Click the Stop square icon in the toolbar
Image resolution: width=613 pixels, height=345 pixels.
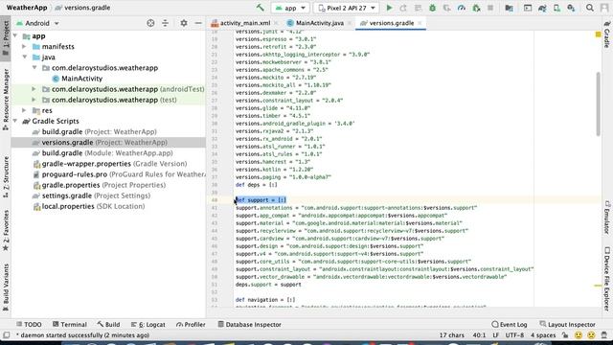pos(490,8)
